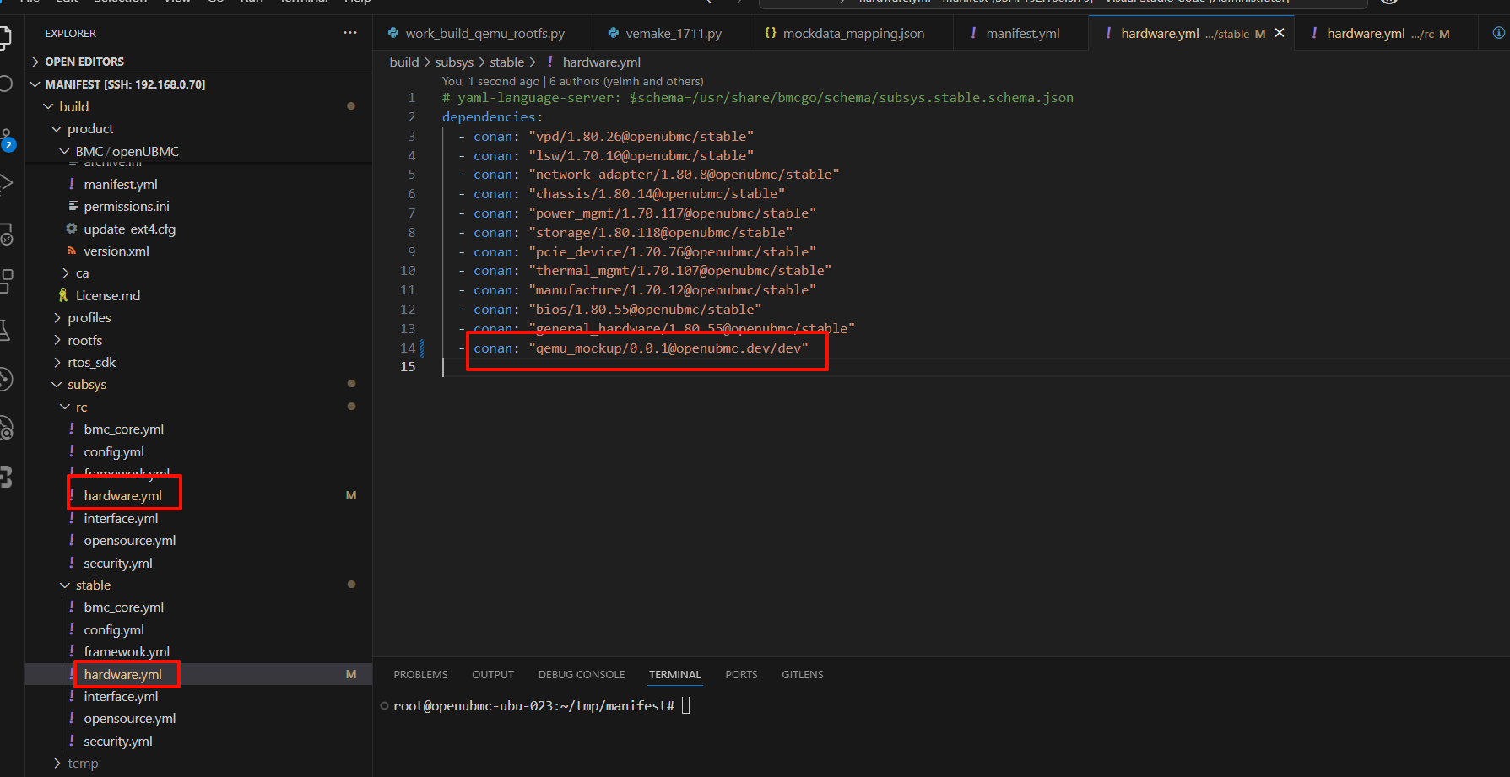Expand the rootfs folder
The height and width of the screenshot is (777, 1510).
(84, 340)
